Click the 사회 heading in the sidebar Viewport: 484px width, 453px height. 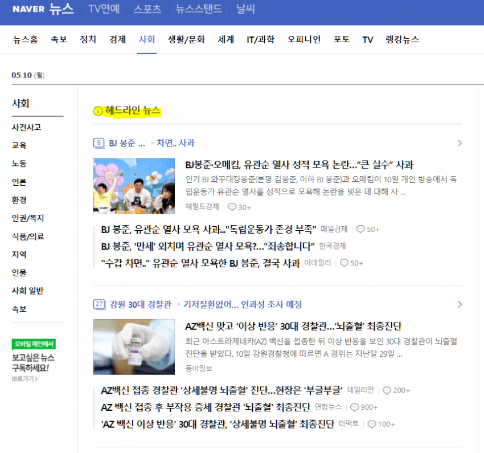point(20,104)
